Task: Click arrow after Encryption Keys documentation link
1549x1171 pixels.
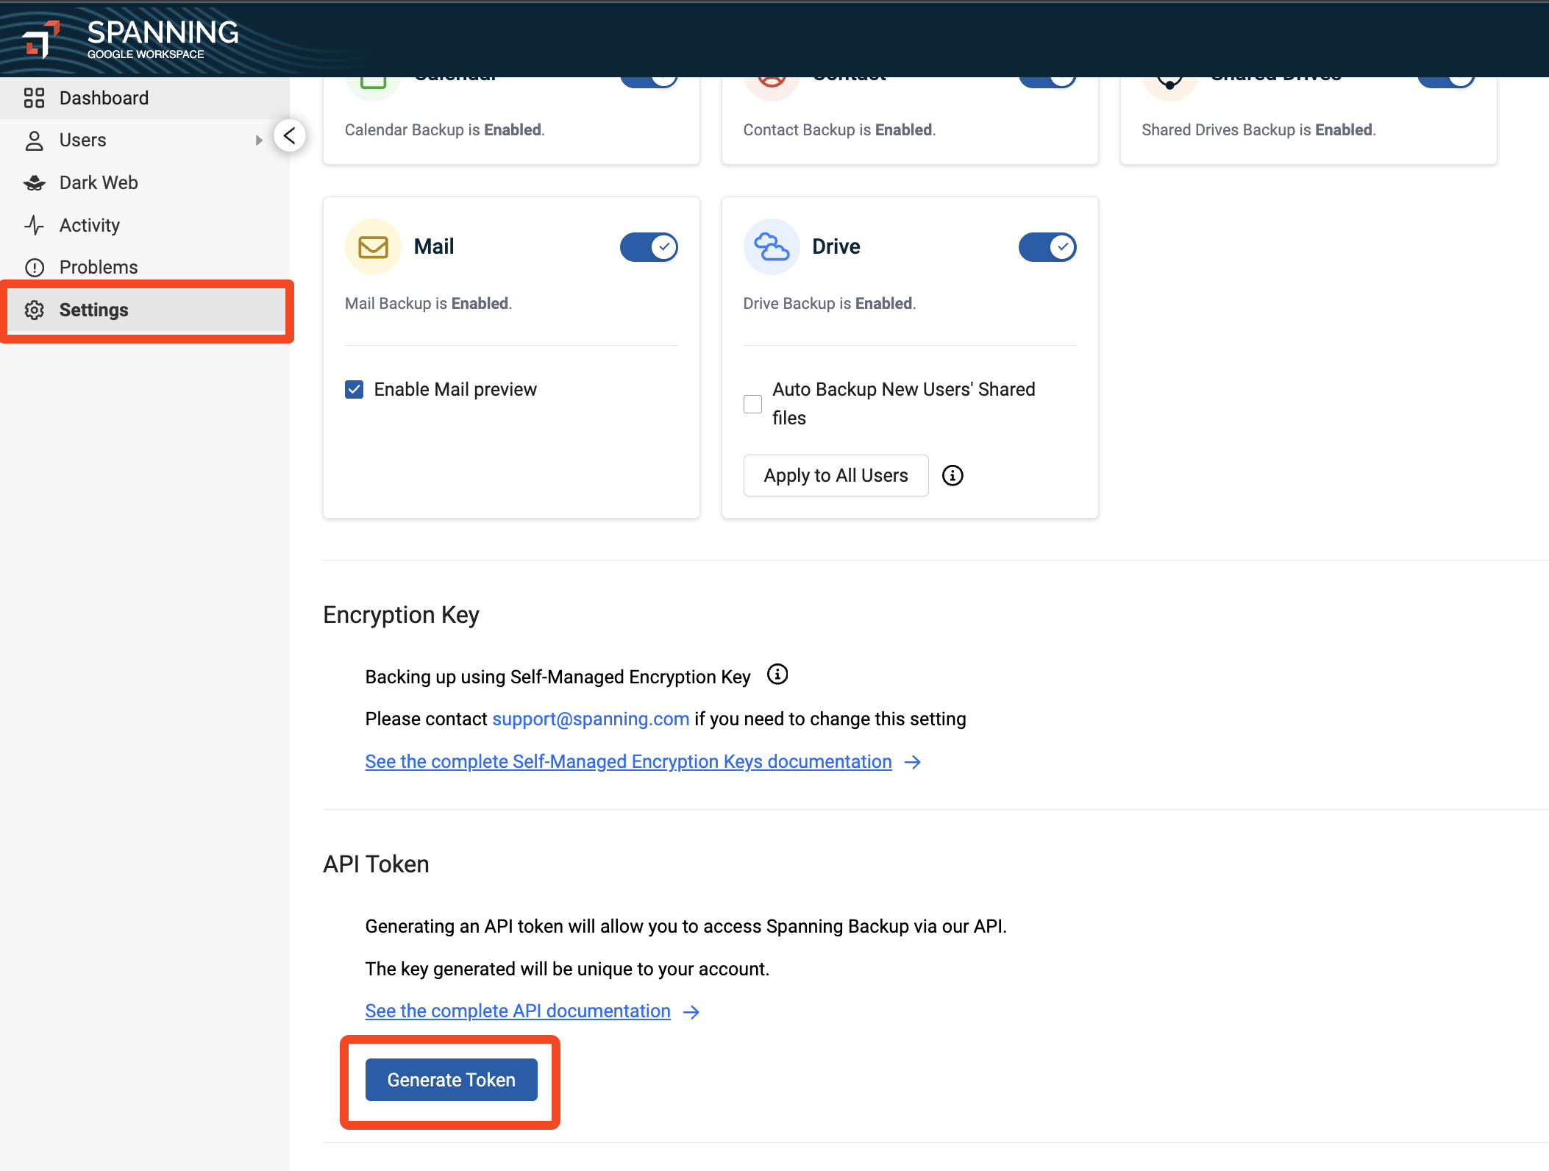Action: pyautogui.click(x=913, y=762)
